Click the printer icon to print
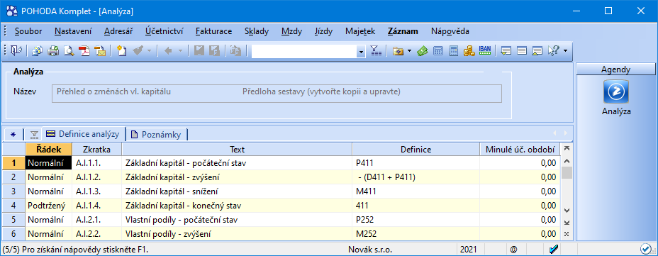 53,51
